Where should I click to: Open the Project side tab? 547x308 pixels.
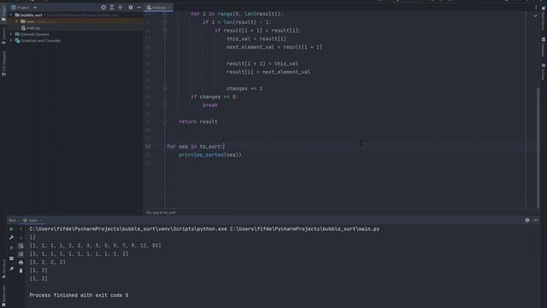[3, 14]
